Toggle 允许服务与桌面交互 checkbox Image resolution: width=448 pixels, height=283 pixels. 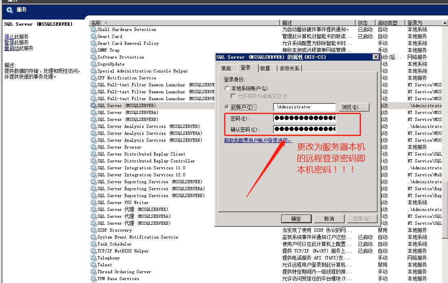233,96
